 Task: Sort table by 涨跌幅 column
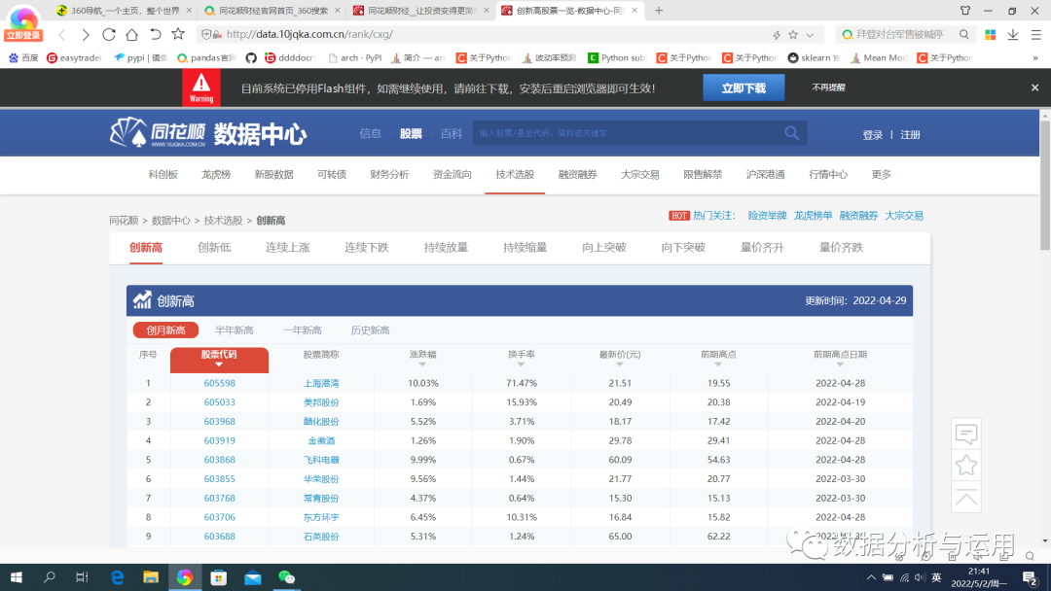423,358
